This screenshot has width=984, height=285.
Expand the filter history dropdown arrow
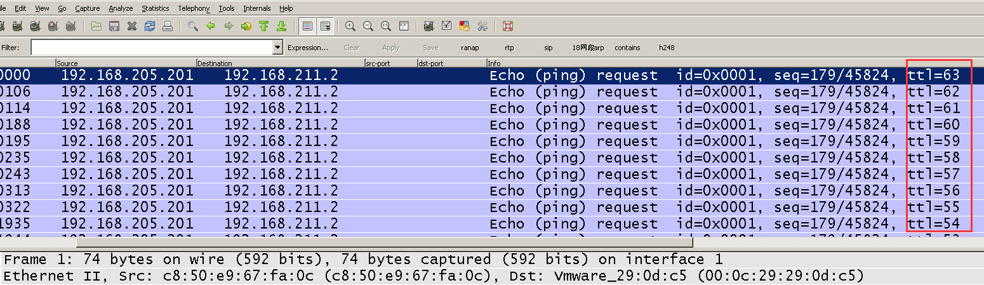277,48
